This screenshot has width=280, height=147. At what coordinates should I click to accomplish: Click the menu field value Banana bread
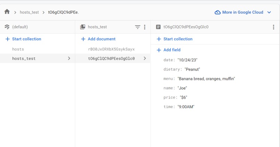click(x=206, y=79)
